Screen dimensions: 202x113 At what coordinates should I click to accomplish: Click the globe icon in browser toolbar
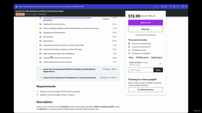tap(174, 7)
